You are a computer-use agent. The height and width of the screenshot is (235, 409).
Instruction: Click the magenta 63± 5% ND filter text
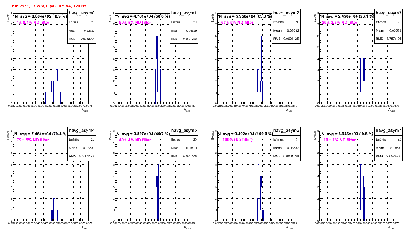(237, 23)
